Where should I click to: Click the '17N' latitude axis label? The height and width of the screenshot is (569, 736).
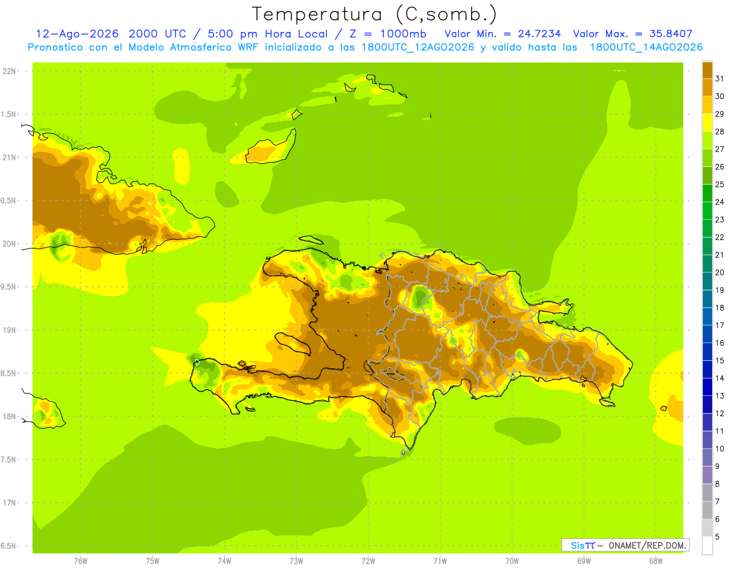pyautogui.click(x=9, y=503)
